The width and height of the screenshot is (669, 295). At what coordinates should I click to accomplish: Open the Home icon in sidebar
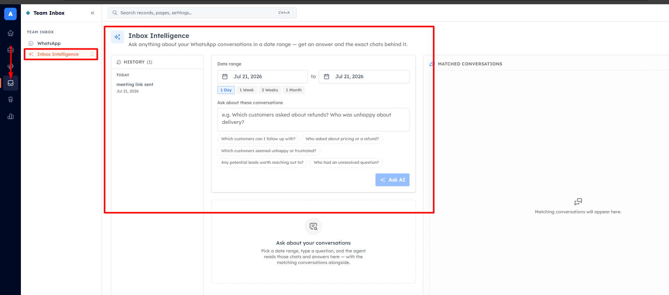[10, 33]
